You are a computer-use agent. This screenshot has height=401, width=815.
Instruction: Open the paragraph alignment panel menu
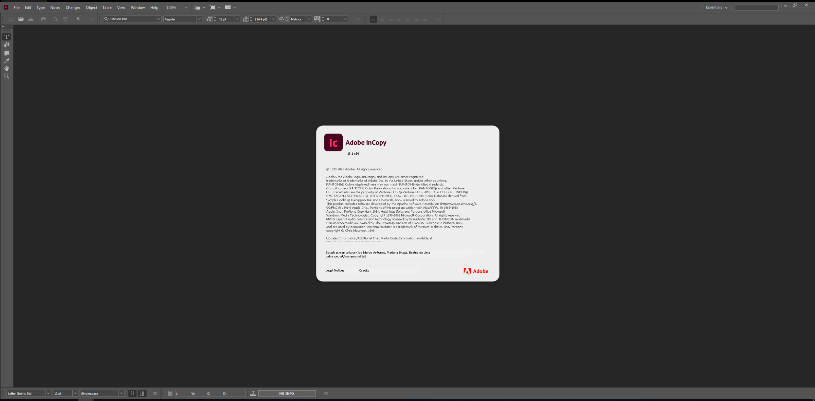(x=438, y=19)
